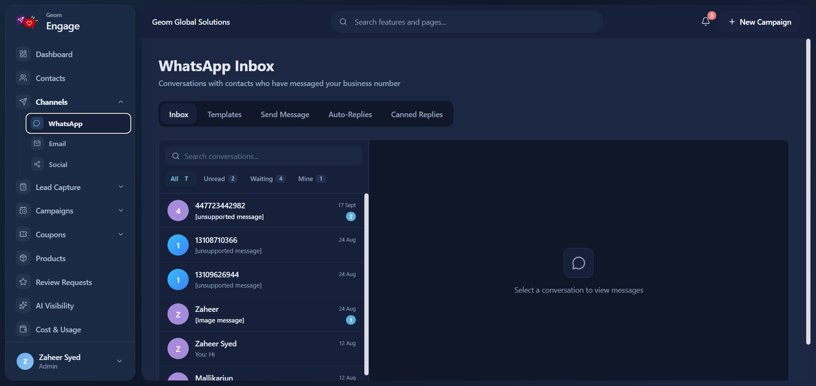Open the Products page
The height and width of the screenshot is (386, 816).
tap(70, 258)
